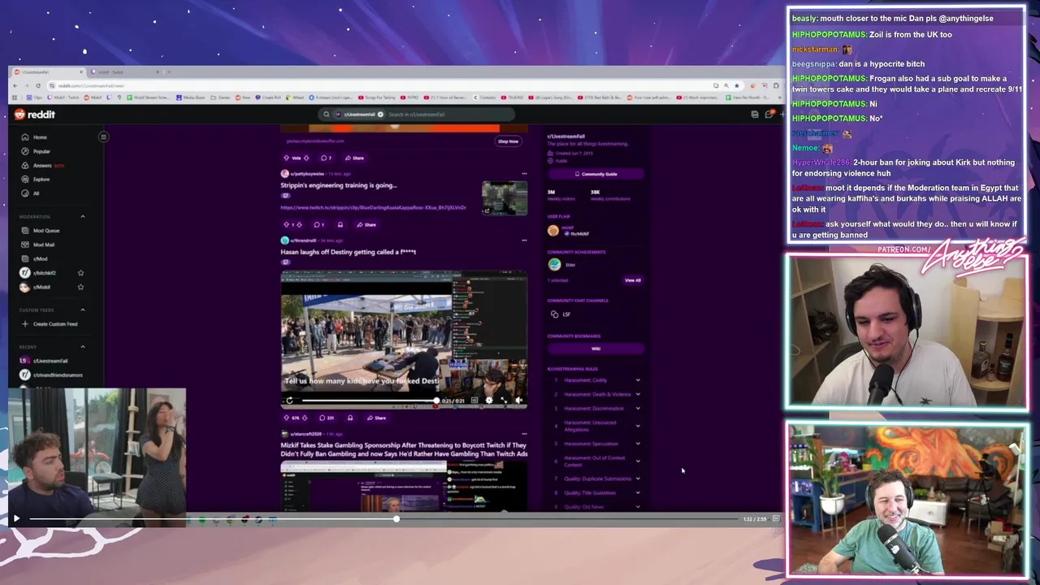
Task: Go back using browser back arrow
Action: pos(16,85)
